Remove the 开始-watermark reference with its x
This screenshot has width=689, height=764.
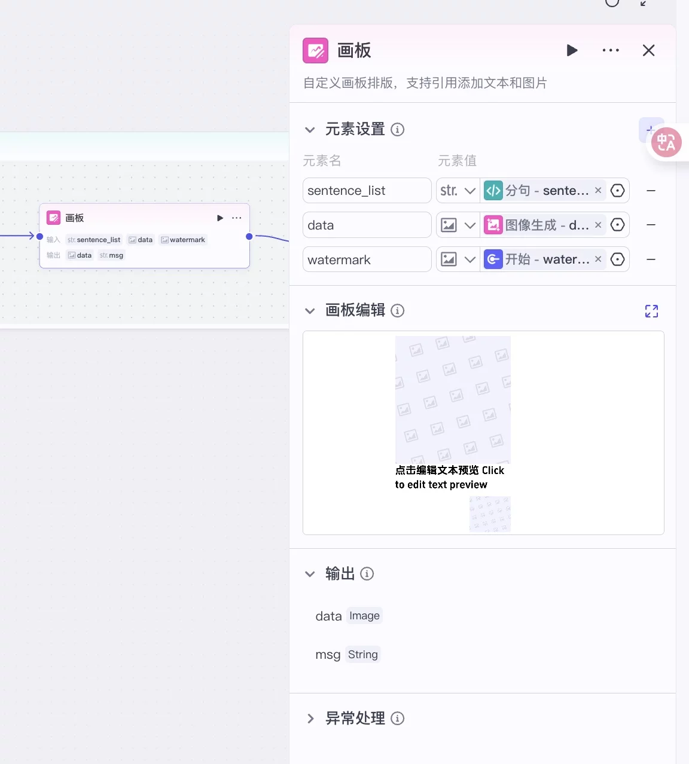click(598, 259)
